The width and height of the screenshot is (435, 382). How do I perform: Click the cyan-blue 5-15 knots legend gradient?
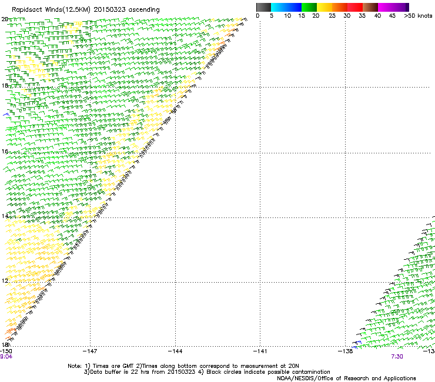pos(286,7)
